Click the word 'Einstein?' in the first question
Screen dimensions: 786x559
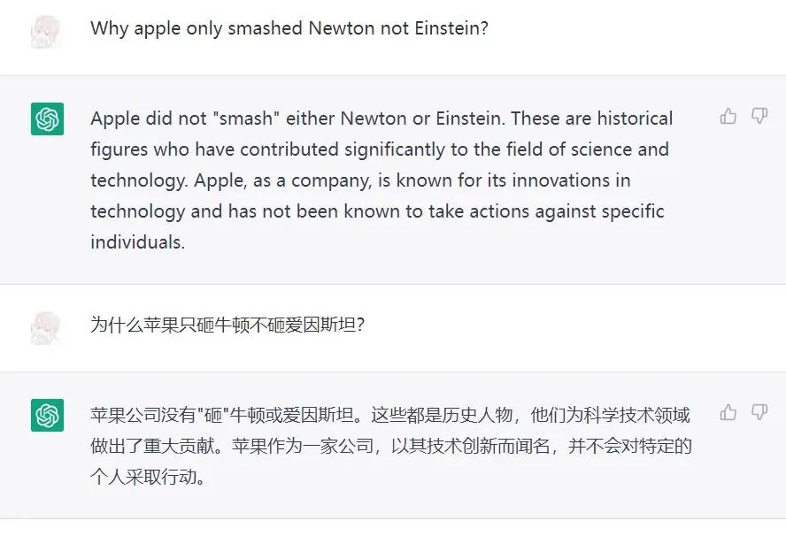point(451,28)
